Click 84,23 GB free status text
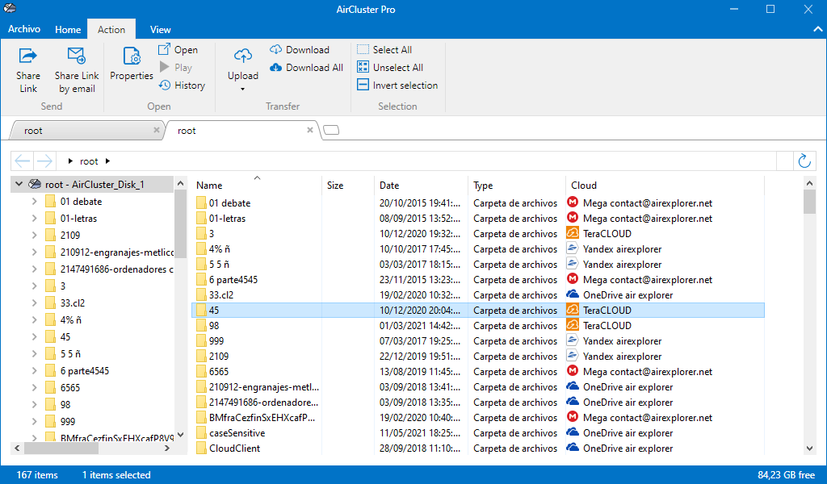Image resolution: width=827 pixels, height=484 pixels. [787, 475]
